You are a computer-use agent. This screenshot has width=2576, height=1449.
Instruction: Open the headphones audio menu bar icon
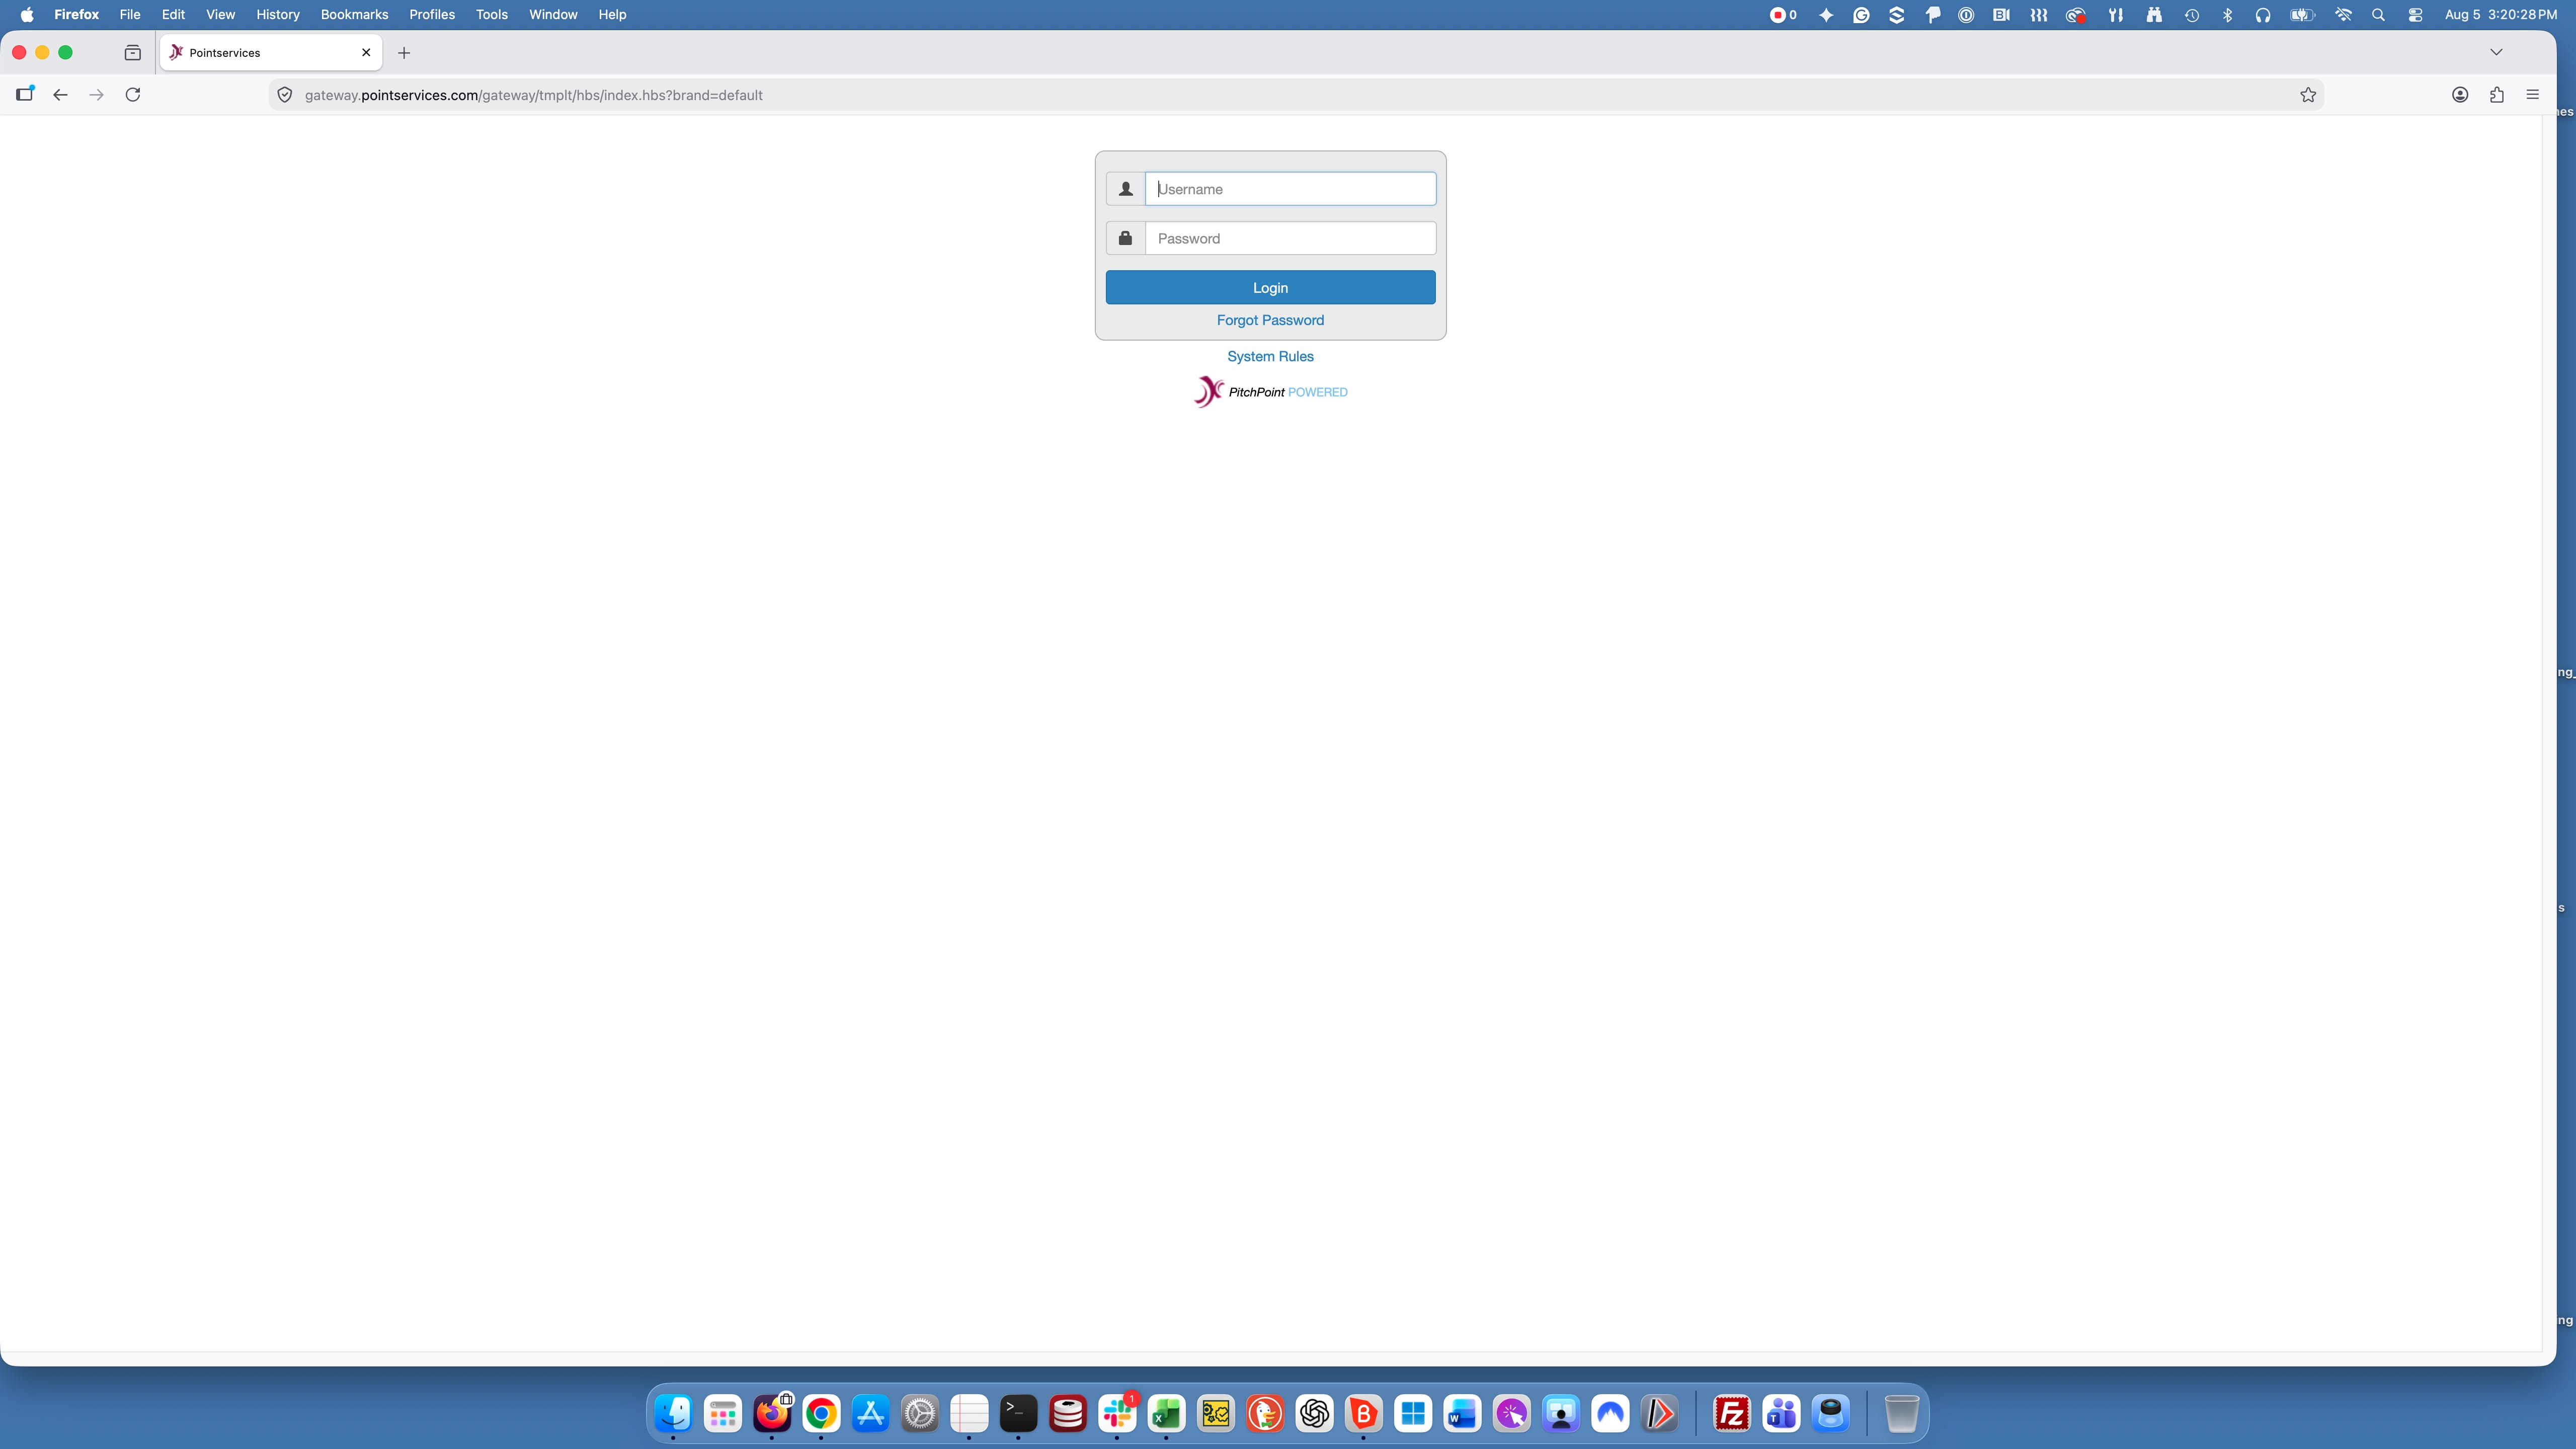2263,15
